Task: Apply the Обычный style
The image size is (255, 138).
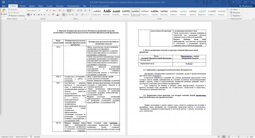Action: 135,12
